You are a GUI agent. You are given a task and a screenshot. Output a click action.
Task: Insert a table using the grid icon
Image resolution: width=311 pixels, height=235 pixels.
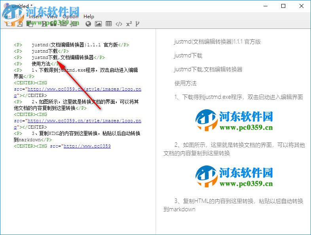coord(109,24)
